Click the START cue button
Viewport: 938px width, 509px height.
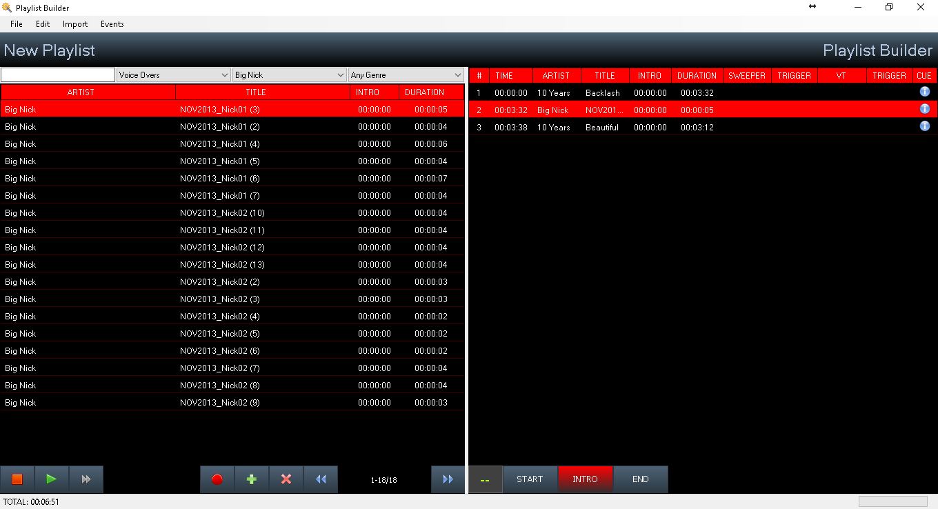(x=530, y=479)
